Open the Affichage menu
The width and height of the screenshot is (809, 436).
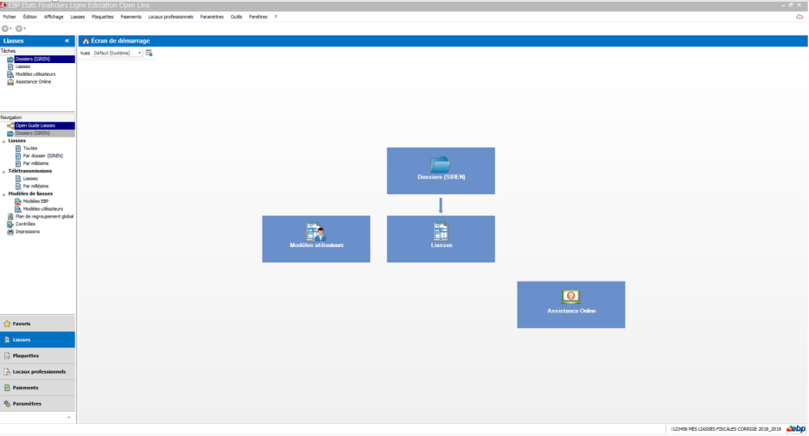[x=53, y=17]
